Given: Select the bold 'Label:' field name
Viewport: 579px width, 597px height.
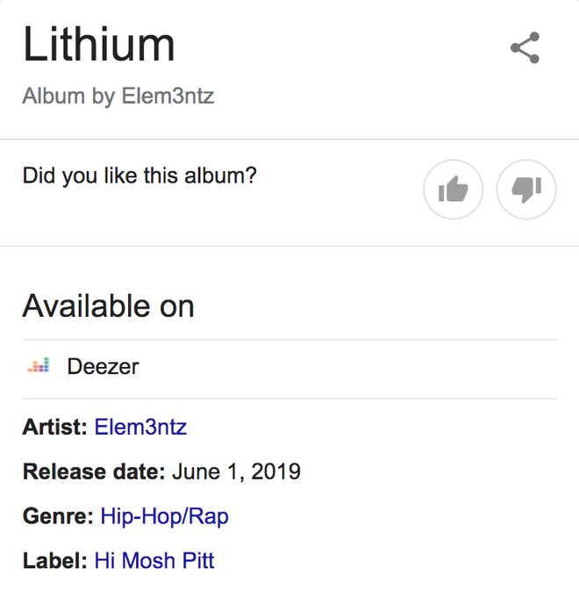Looking at the screenshot, I should [54, 560].
